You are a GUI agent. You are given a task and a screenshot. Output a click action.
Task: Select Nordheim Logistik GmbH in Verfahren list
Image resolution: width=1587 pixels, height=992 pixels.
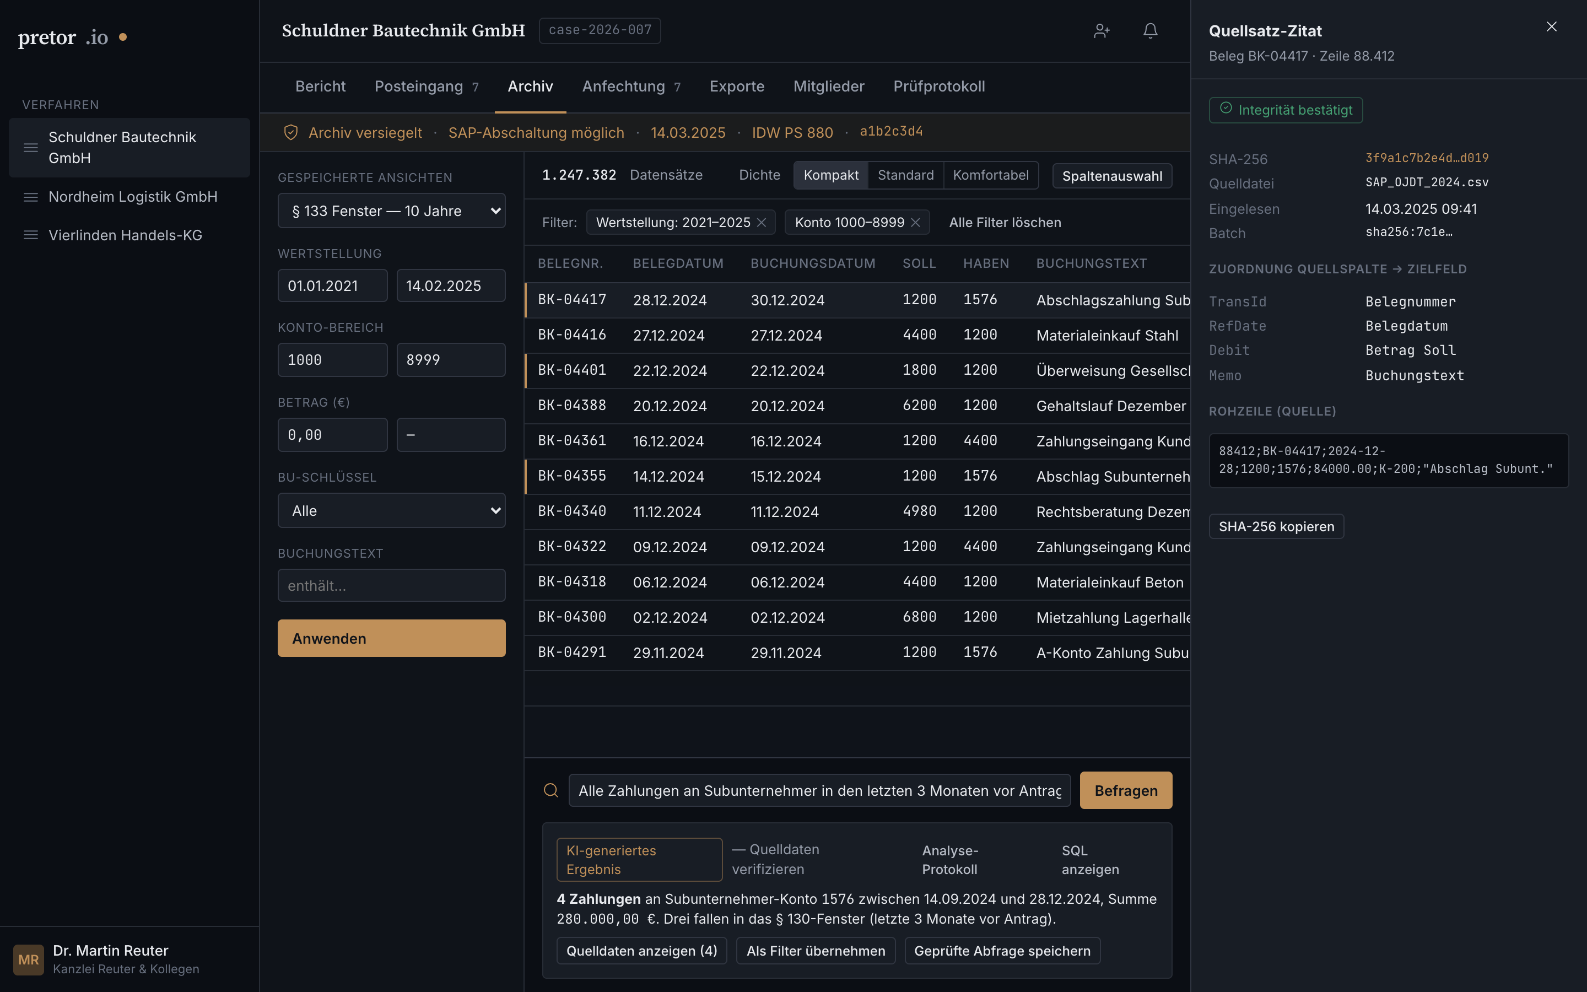[129, 197]
